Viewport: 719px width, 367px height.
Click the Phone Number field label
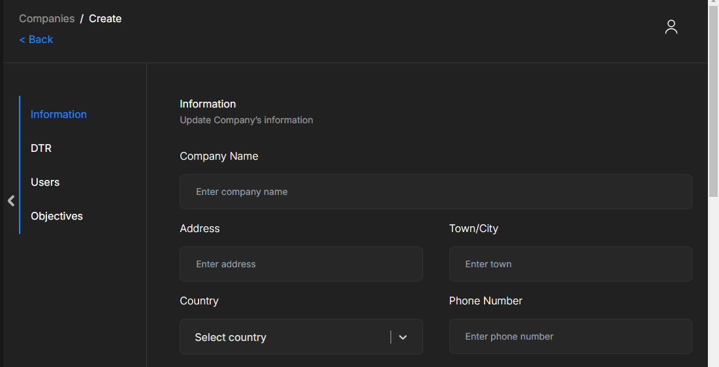coord(485,301)
